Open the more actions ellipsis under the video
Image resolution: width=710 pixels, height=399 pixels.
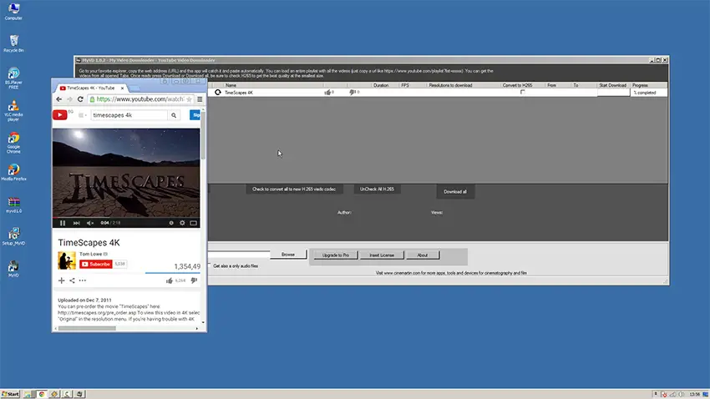(83, 280)
